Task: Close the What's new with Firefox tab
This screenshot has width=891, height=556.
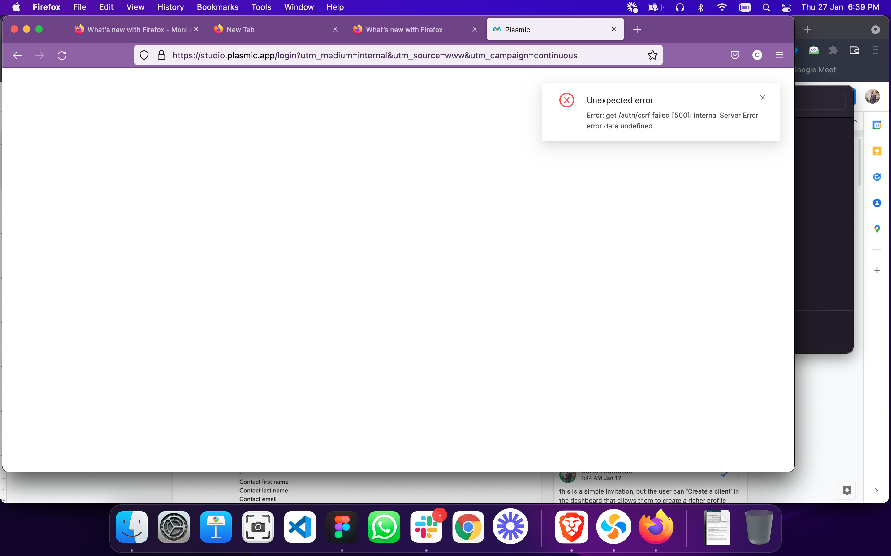Action: [474, 29]
